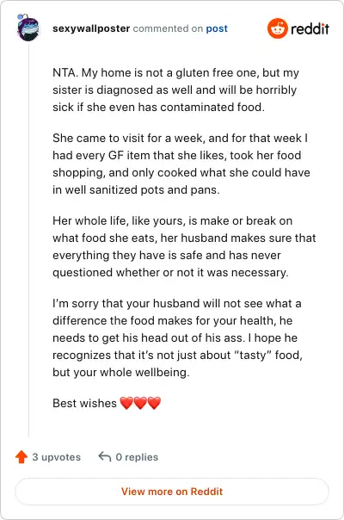
Task: Click the paragraph beginning with NTA
Action: click(175, 90)
